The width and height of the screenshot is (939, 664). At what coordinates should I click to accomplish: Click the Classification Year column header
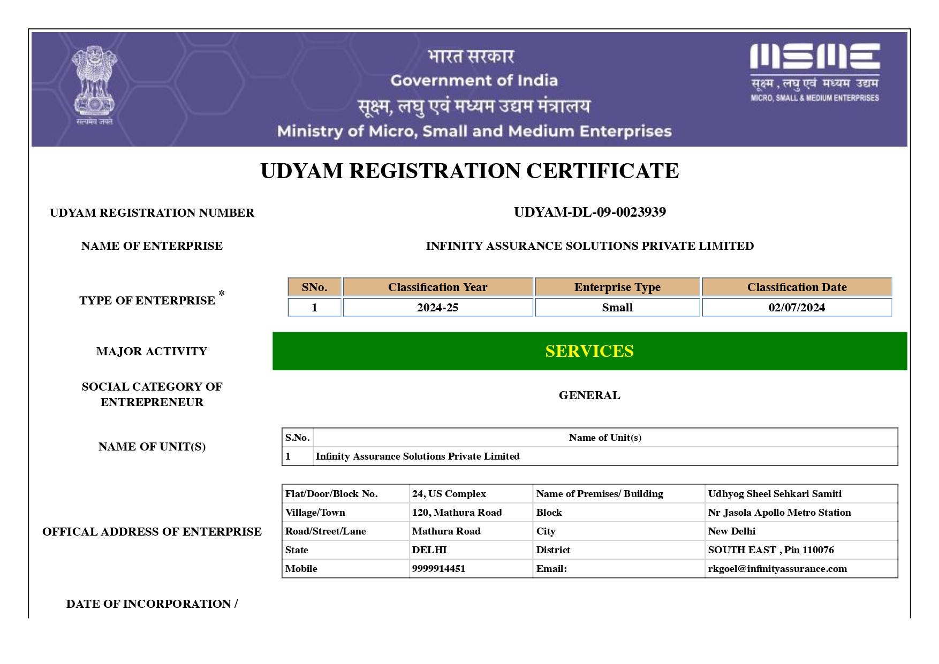tap(437, 287)
